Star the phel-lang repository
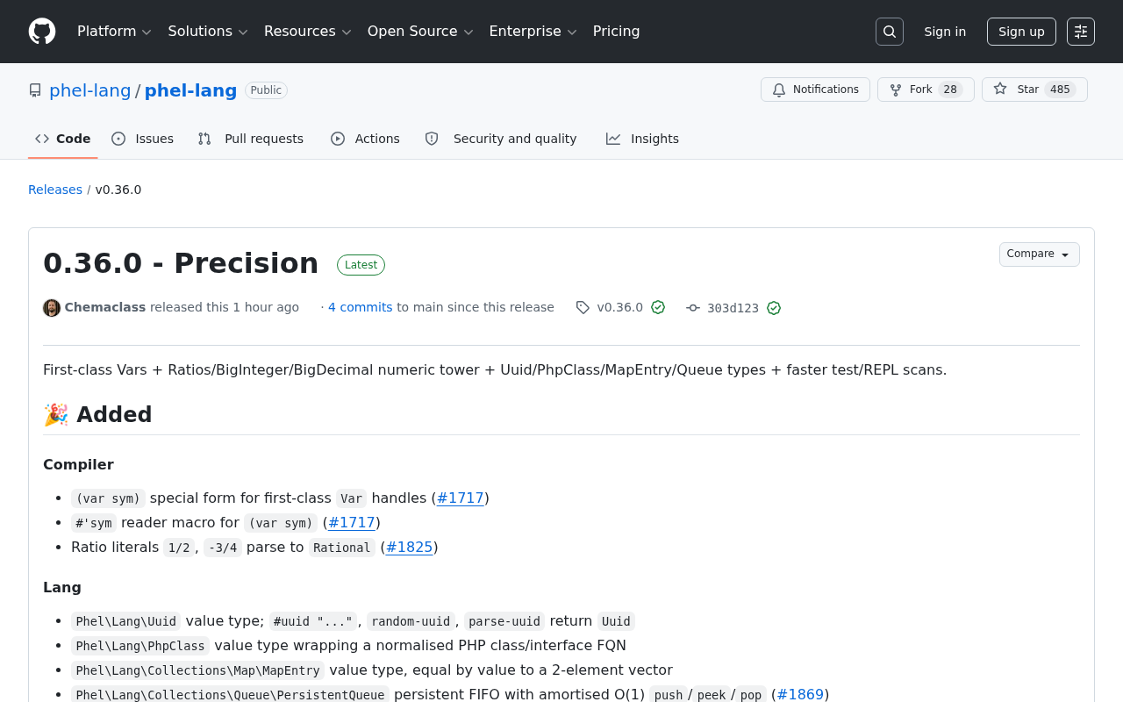The width and height of the screenshot is (1123, 702). click(x=1034, y=90)
